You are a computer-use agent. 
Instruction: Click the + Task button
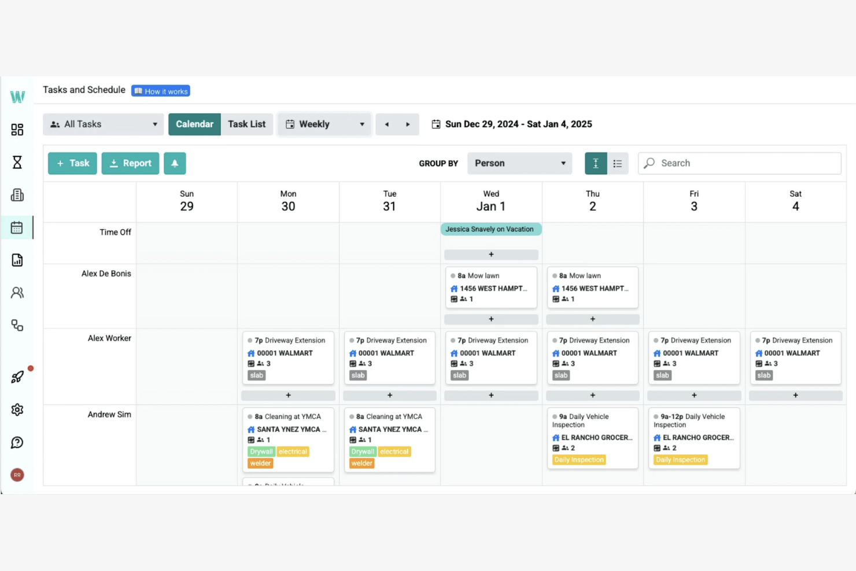pos(72,163)
